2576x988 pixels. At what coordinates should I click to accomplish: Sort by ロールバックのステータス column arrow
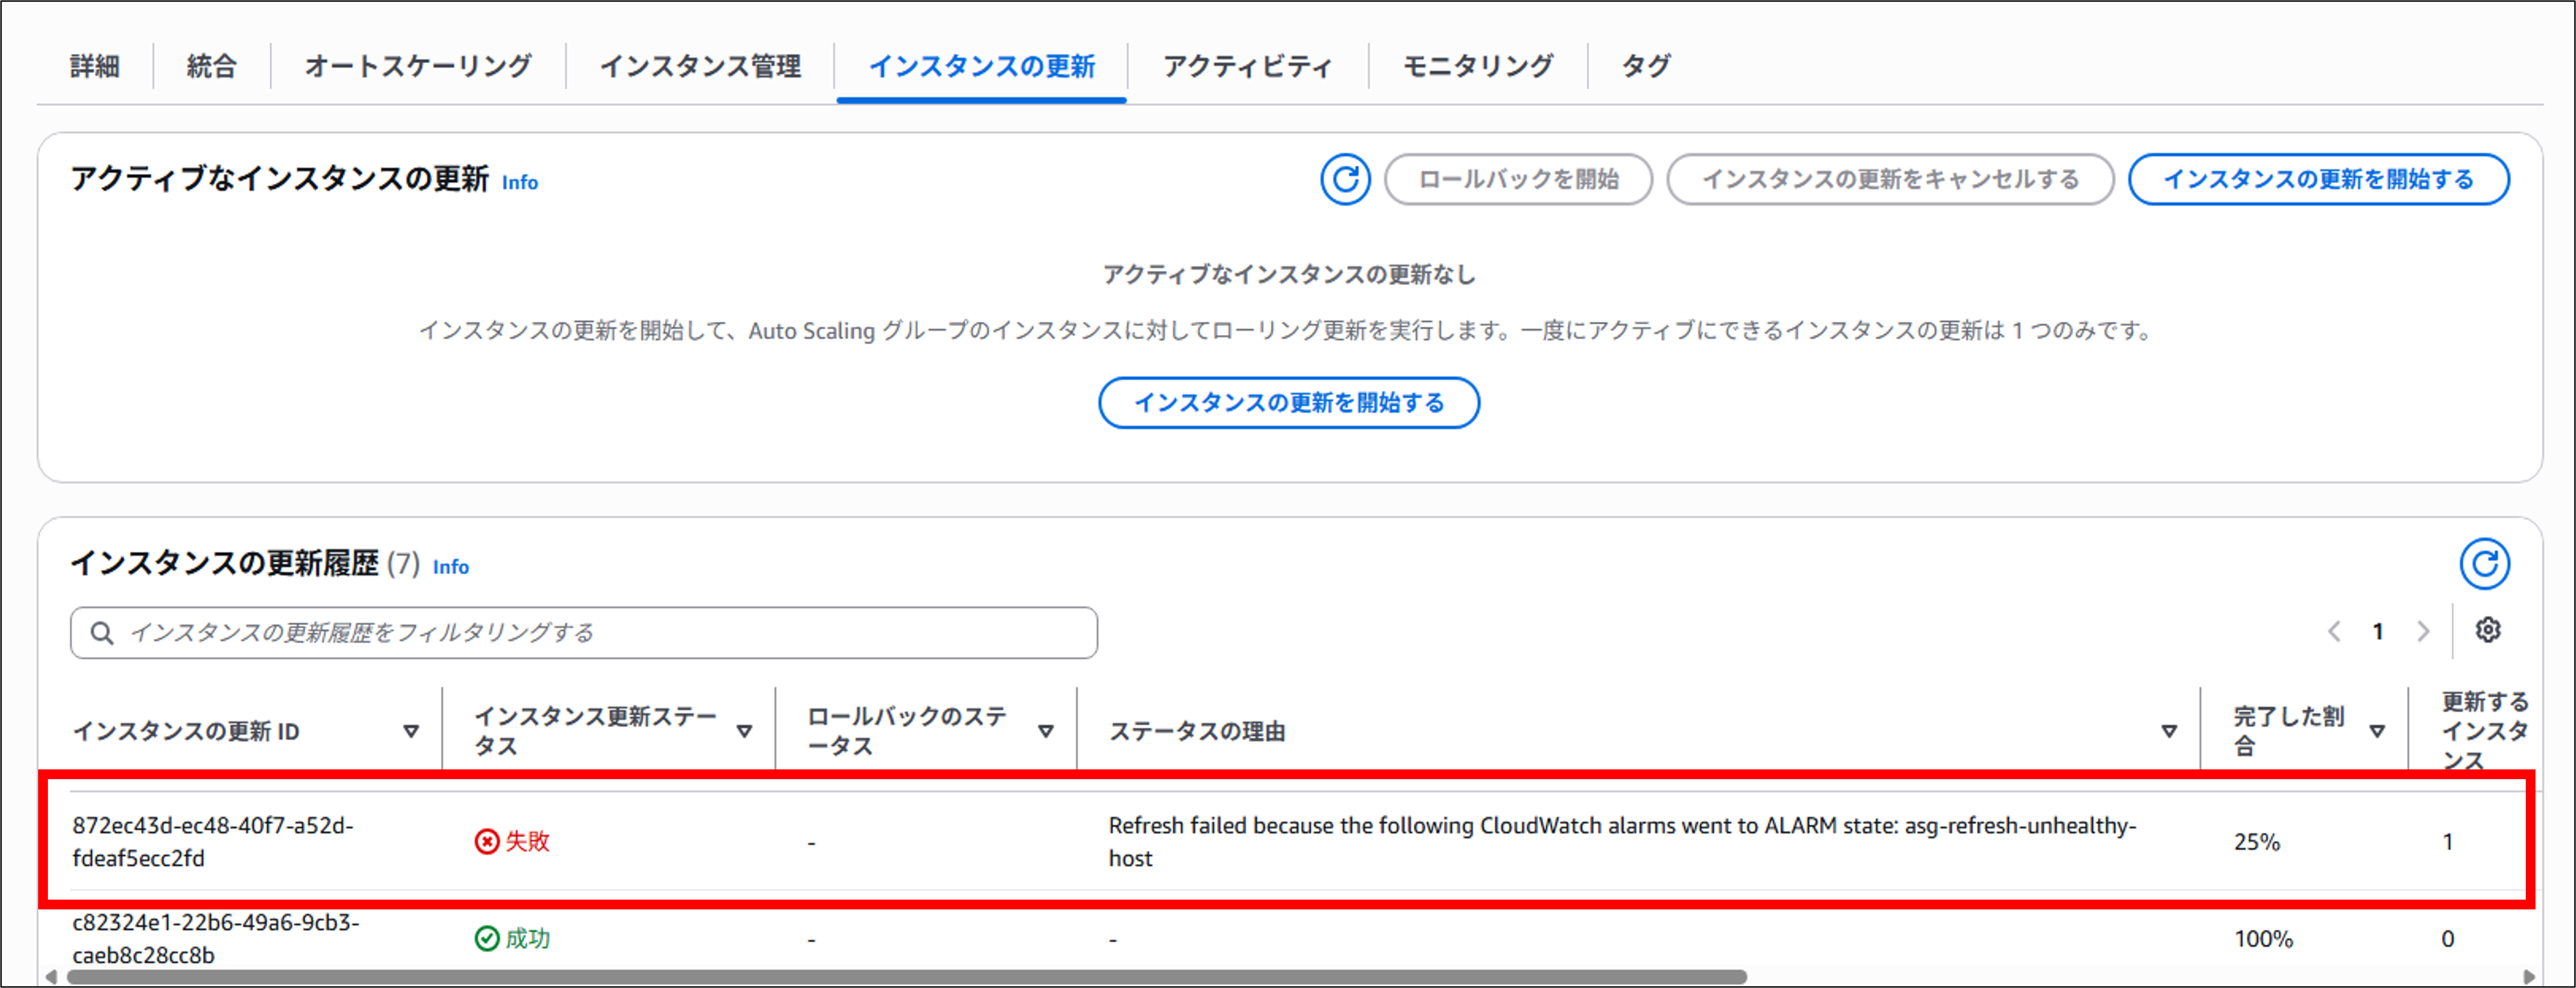(x=1046, y=731)
